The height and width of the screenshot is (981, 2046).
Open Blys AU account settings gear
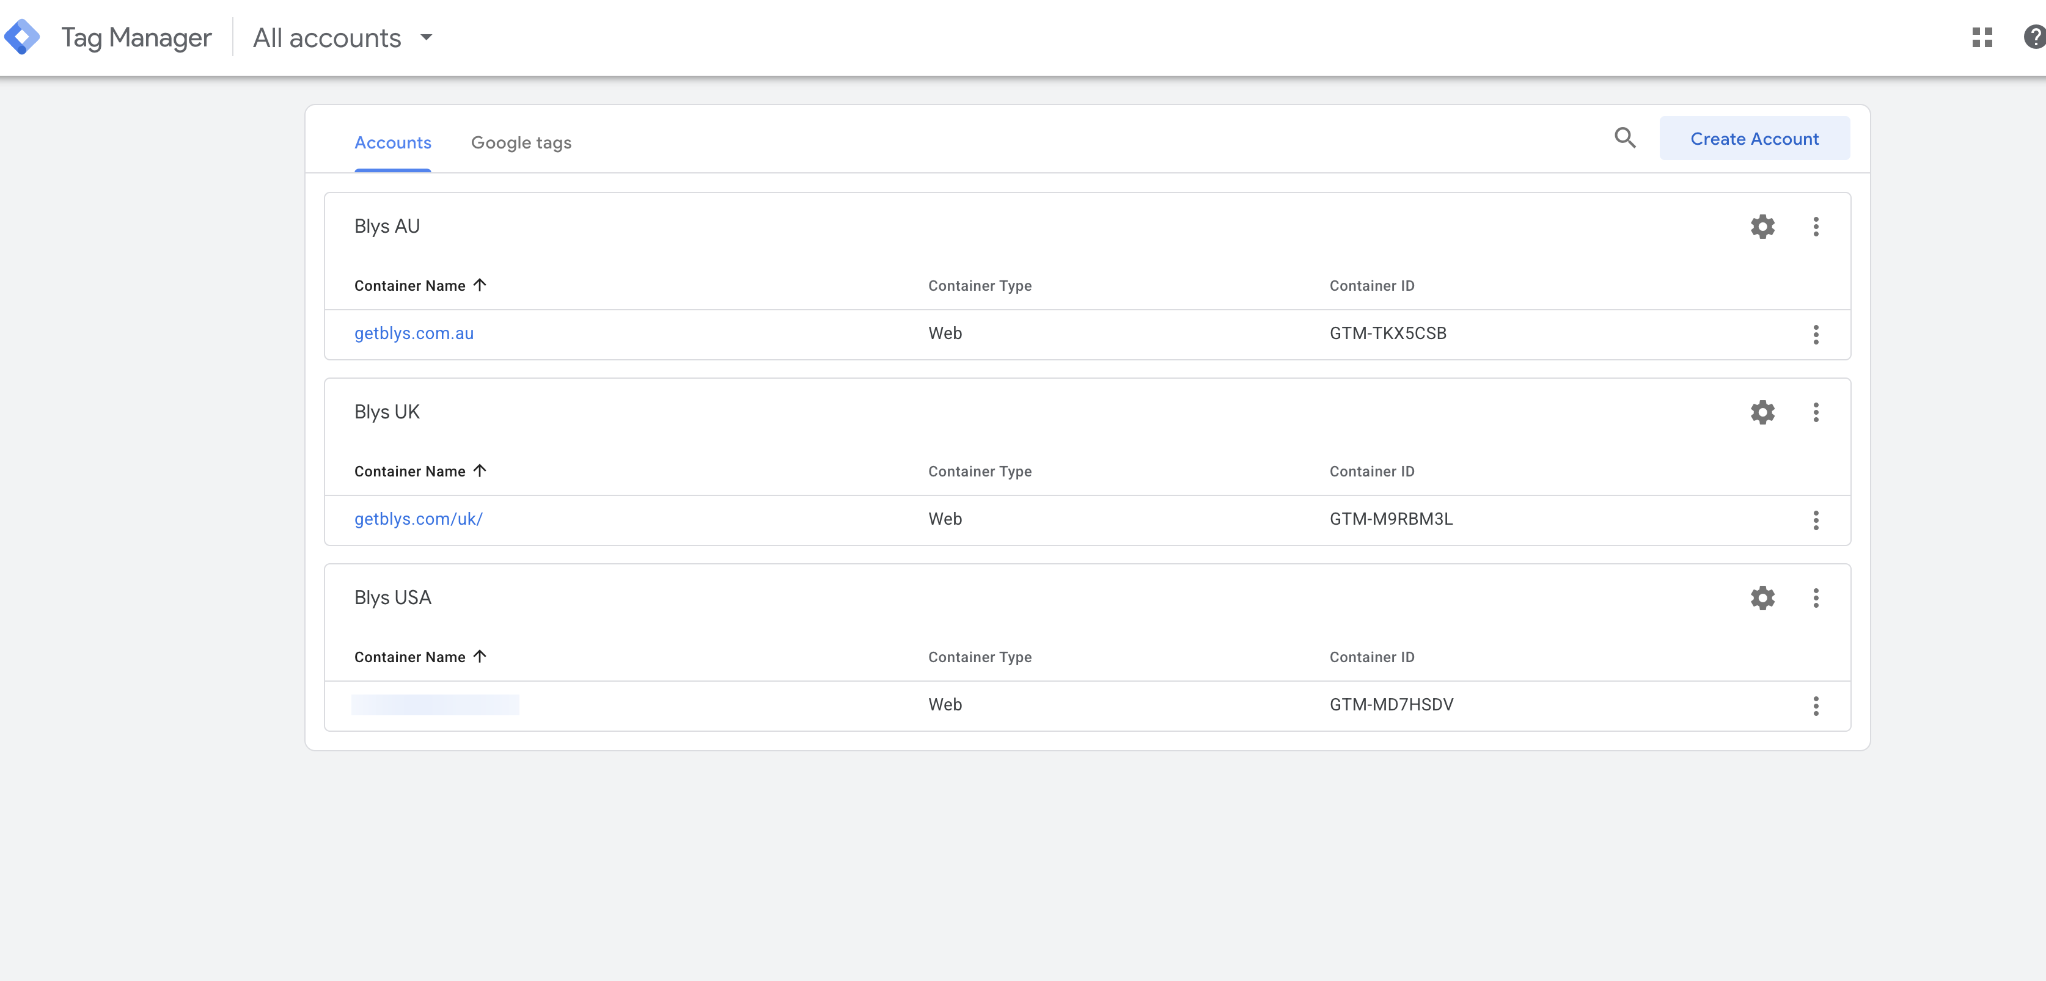[x=1762, y=226]
